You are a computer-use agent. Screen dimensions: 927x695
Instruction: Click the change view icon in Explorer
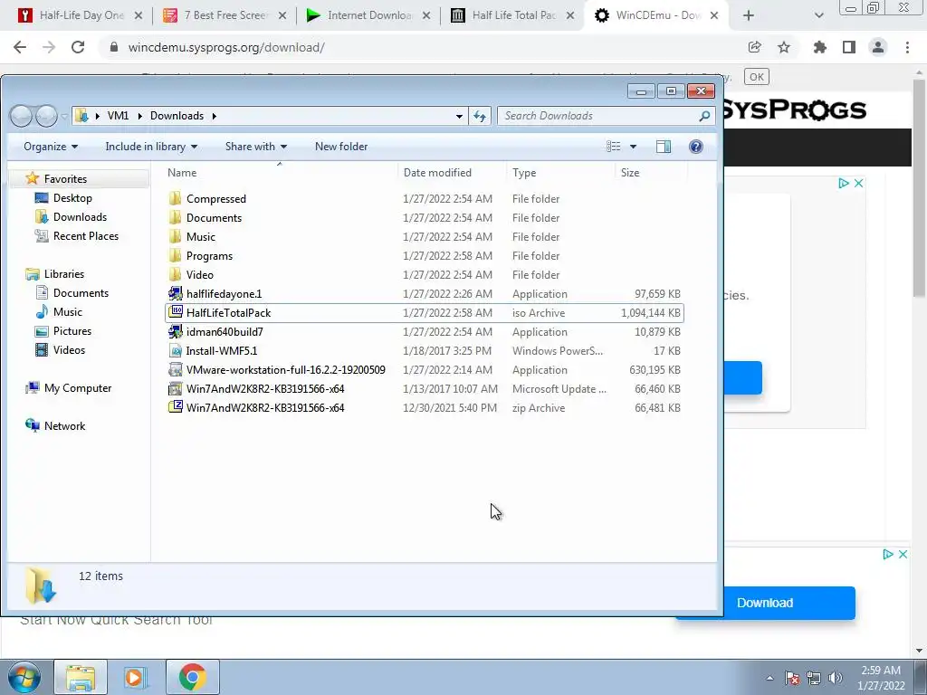click(x=614, y=147)
